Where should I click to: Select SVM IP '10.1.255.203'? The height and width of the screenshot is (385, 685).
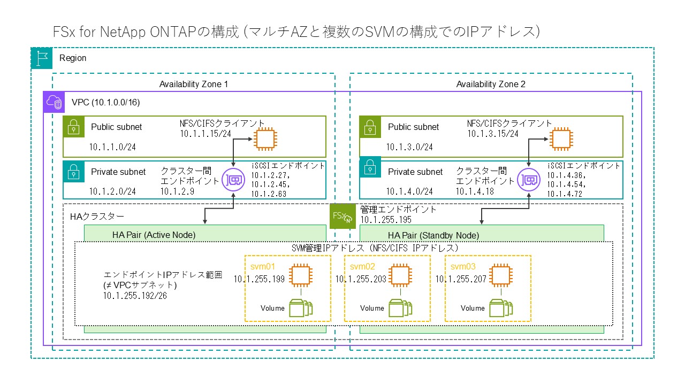[361, 279]
